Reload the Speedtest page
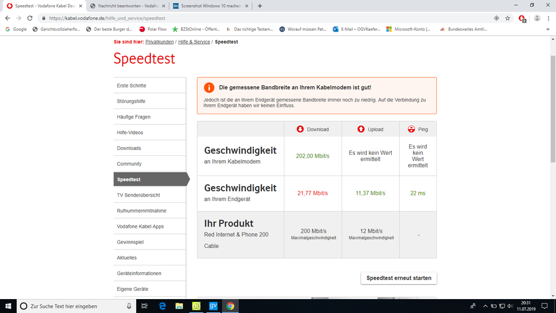Image resolution: width=556 pixels, height=313 pixels. pos(30,18)
